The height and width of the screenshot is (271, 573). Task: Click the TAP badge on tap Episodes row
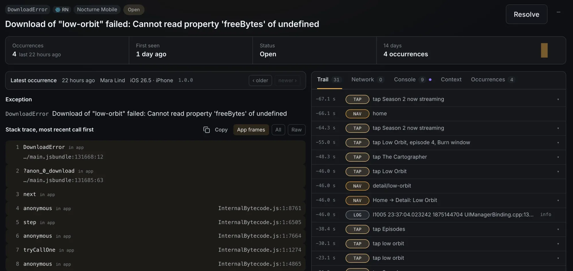point(357,230)
